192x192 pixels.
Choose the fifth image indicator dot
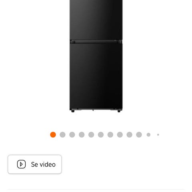pos(91,135)
